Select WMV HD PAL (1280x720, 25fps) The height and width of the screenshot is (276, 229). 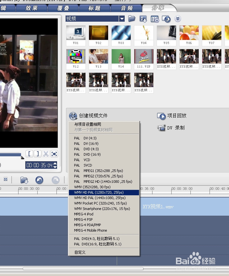pyautogui.click(x=104, y=192)
